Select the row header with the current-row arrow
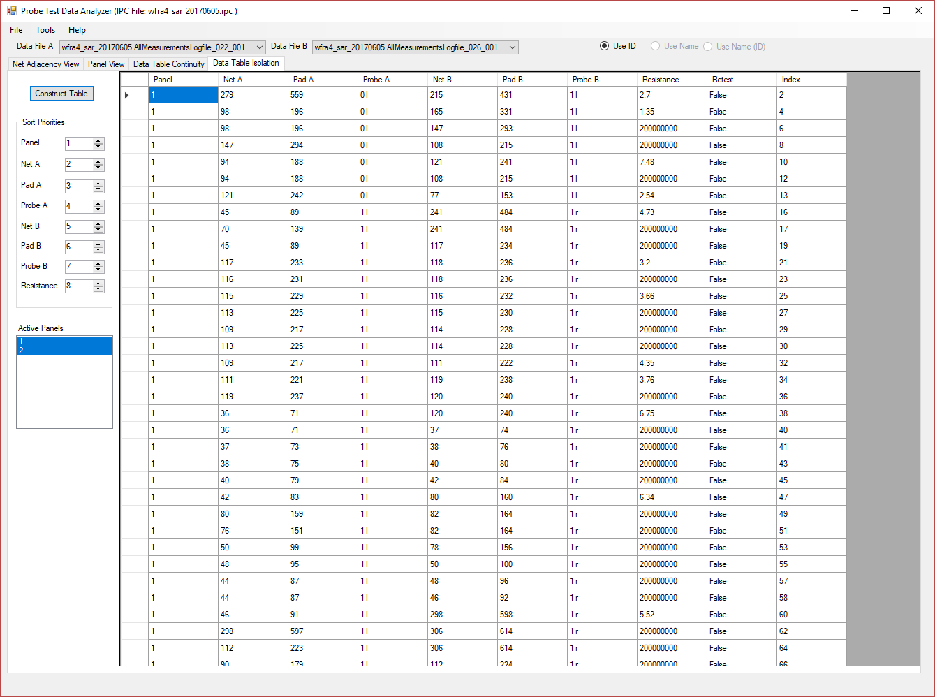Image resolution: width=935 pixels, height=697 pixels. tap(134, 95)
